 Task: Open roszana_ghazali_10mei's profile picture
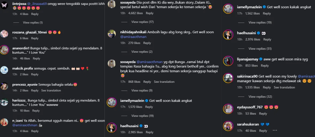click(4, 34)
